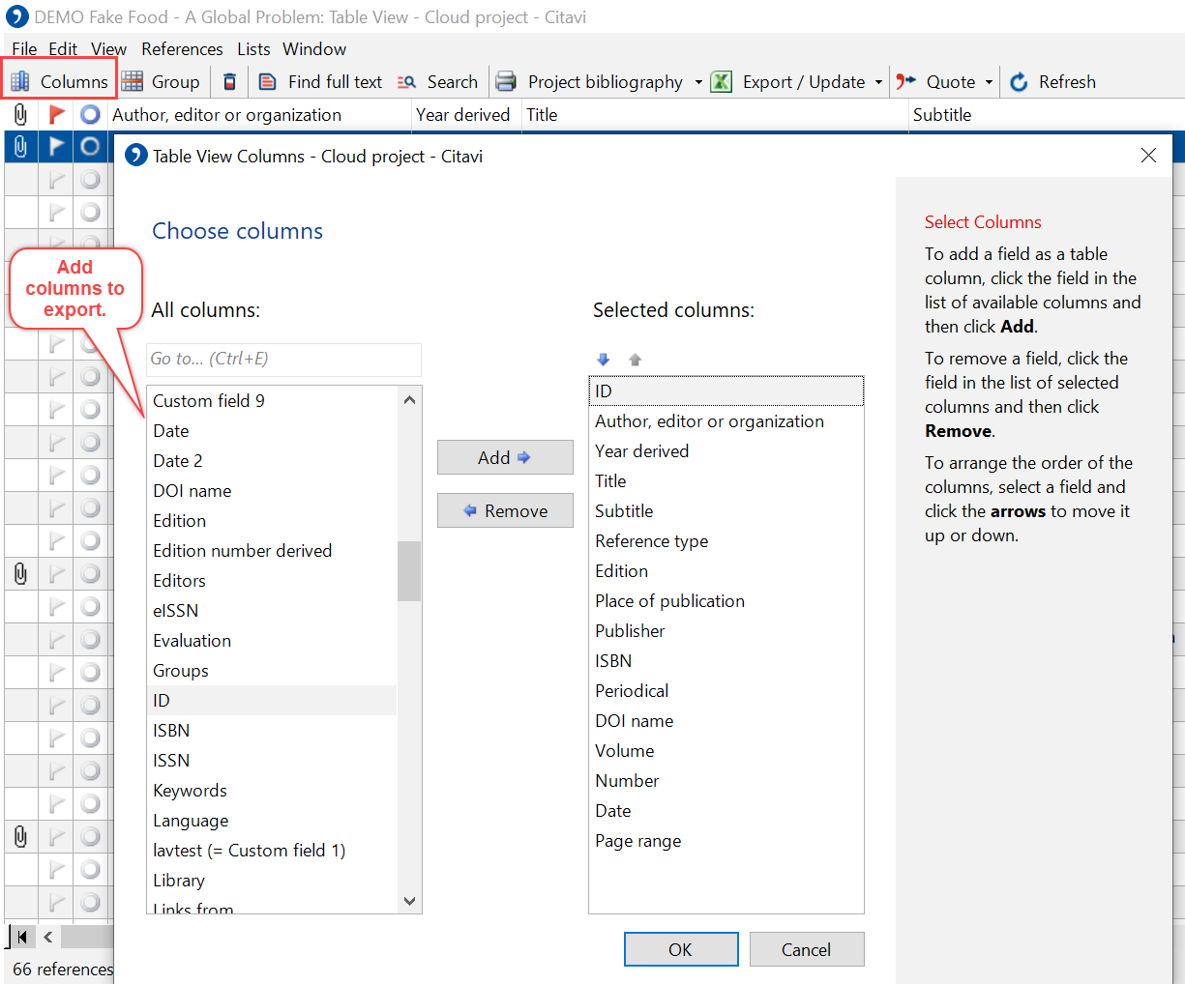Select Page range in Selected columns
The height and width of the screenshot is (984, 1185).
726,841
